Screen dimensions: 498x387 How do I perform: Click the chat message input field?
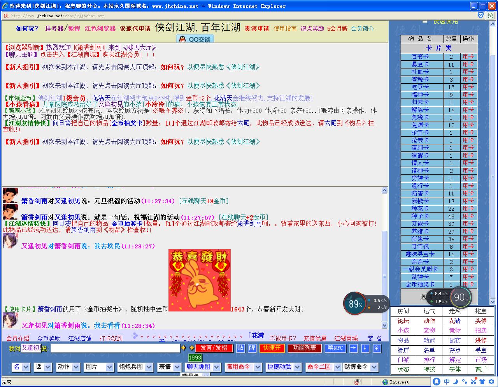pos(115,348)
